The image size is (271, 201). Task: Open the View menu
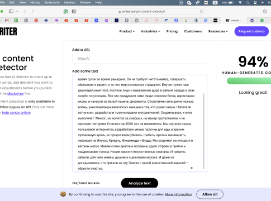tap(22, 3)
